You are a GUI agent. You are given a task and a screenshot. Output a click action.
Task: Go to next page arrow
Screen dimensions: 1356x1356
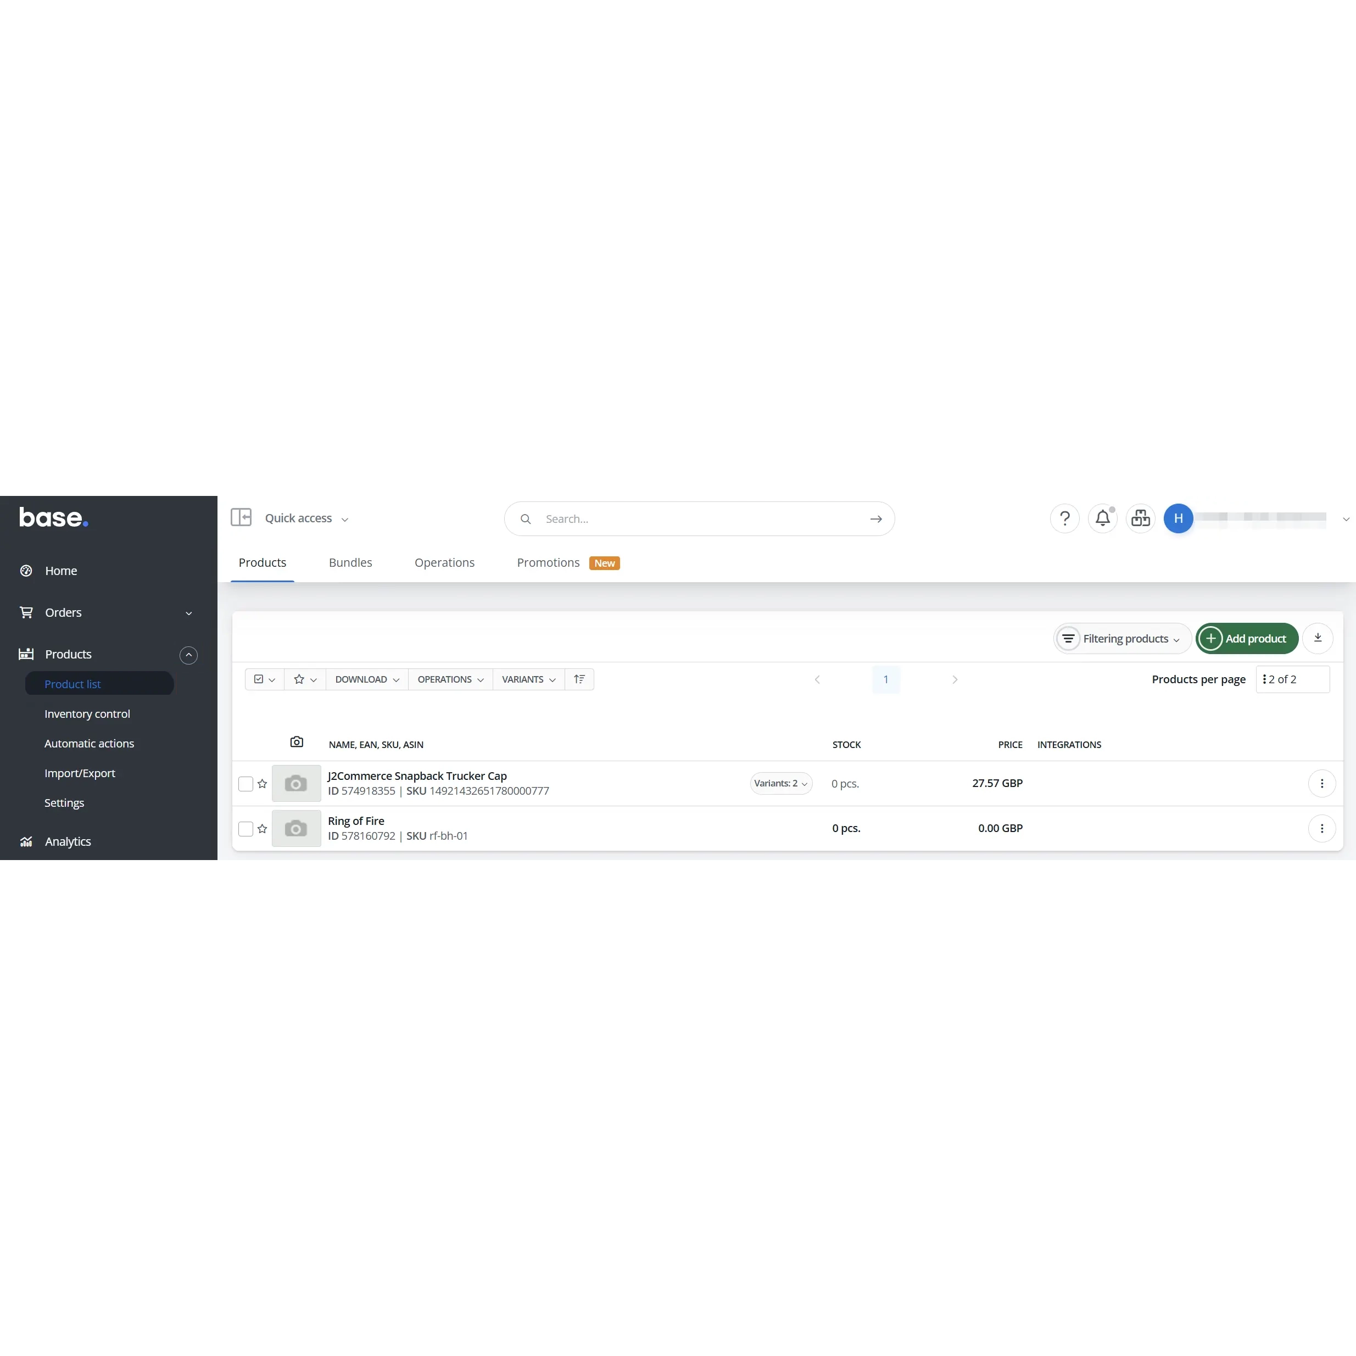(955, 679)
